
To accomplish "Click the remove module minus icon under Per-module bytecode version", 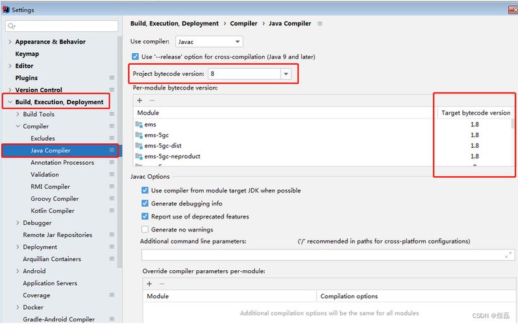I will coord(152,100).
